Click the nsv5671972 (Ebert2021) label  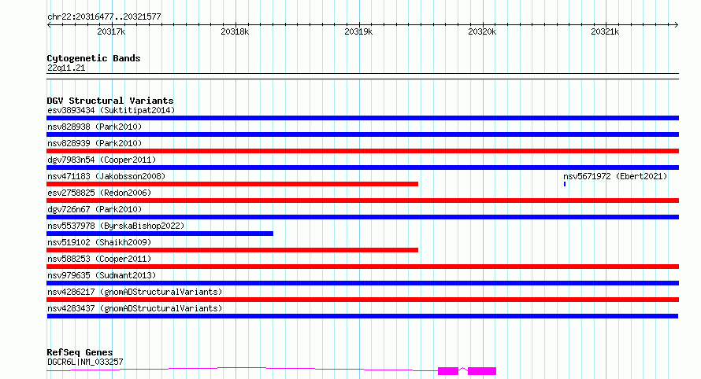click(615, 176)
